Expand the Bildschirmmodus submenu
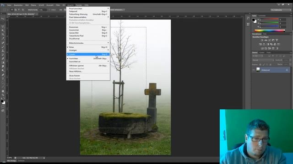The width and height of the screenshot is (293, 164). [x=88, y=43]
